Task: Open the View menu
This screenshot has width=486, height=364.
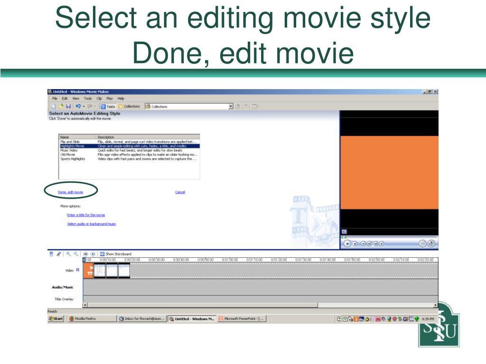Action: point(75,99)
